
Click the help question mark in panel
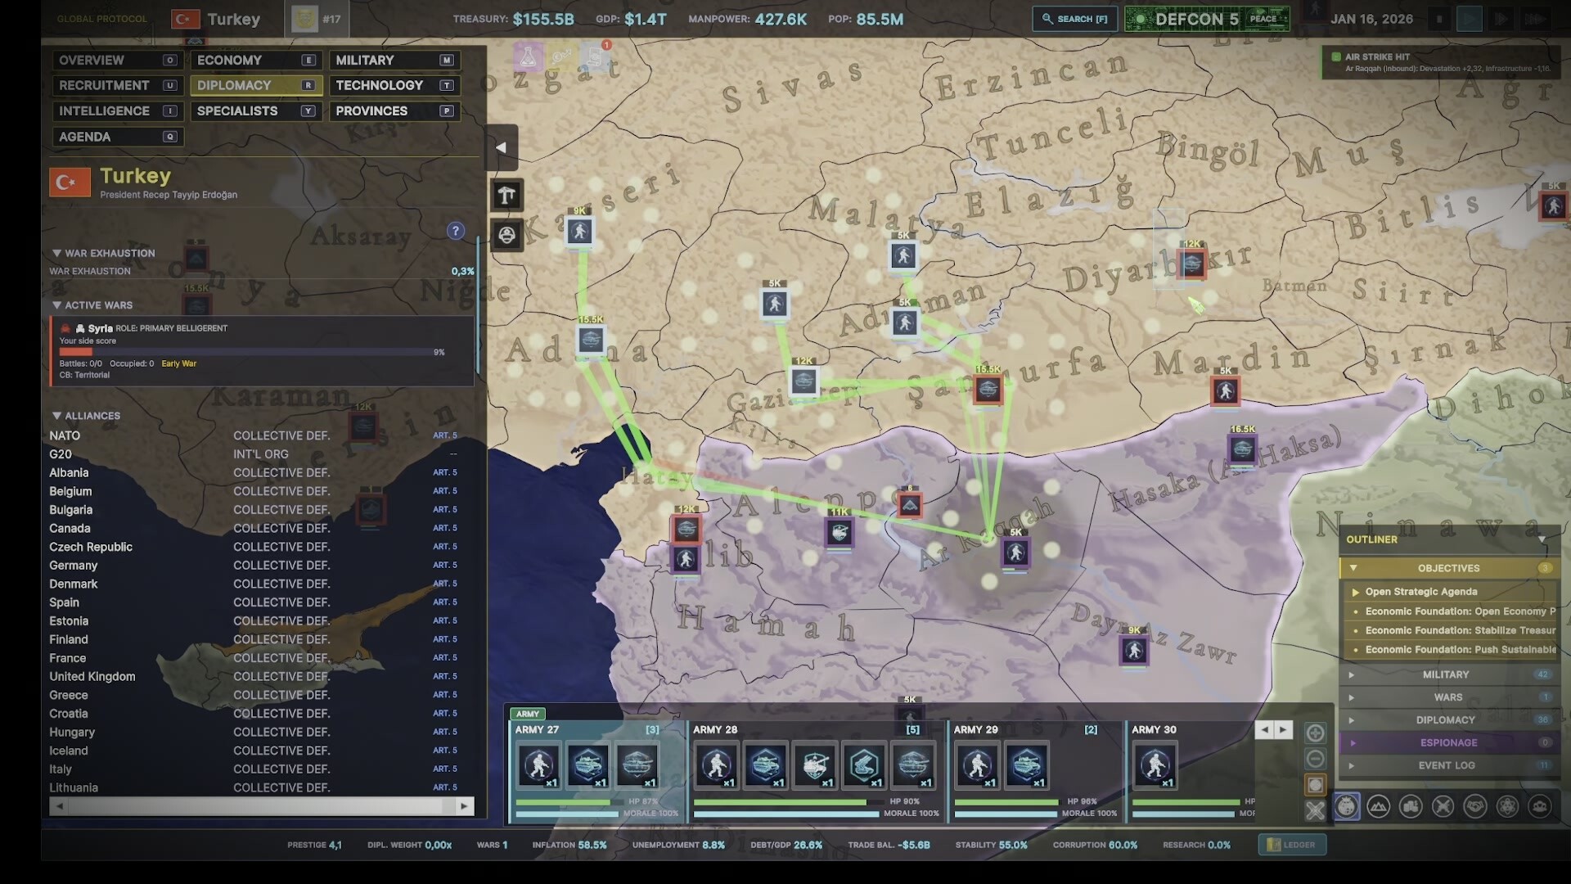click(456, 231)
